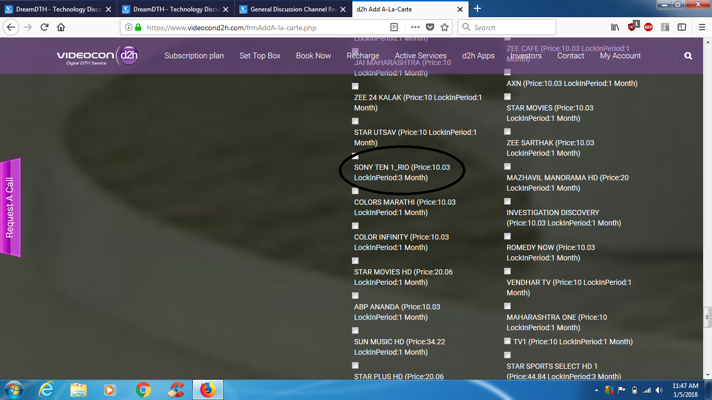Open the Subscription plan menu
The width and height of the screenshot is (712, 400).
[x=194, y=56]
